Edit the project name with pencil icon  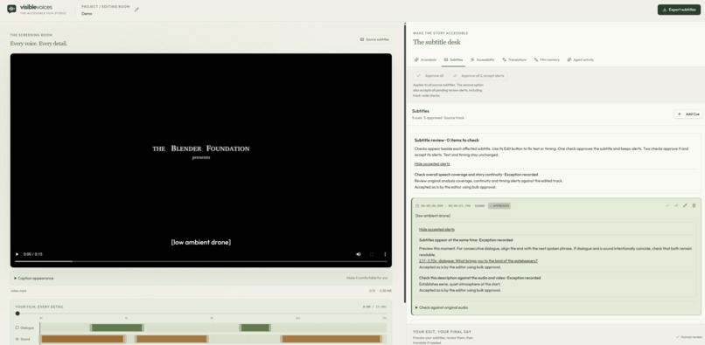[136, 10]
